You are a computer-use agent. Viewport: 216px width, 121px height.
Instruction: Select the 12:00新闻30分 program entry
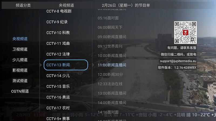click(110, 74)
